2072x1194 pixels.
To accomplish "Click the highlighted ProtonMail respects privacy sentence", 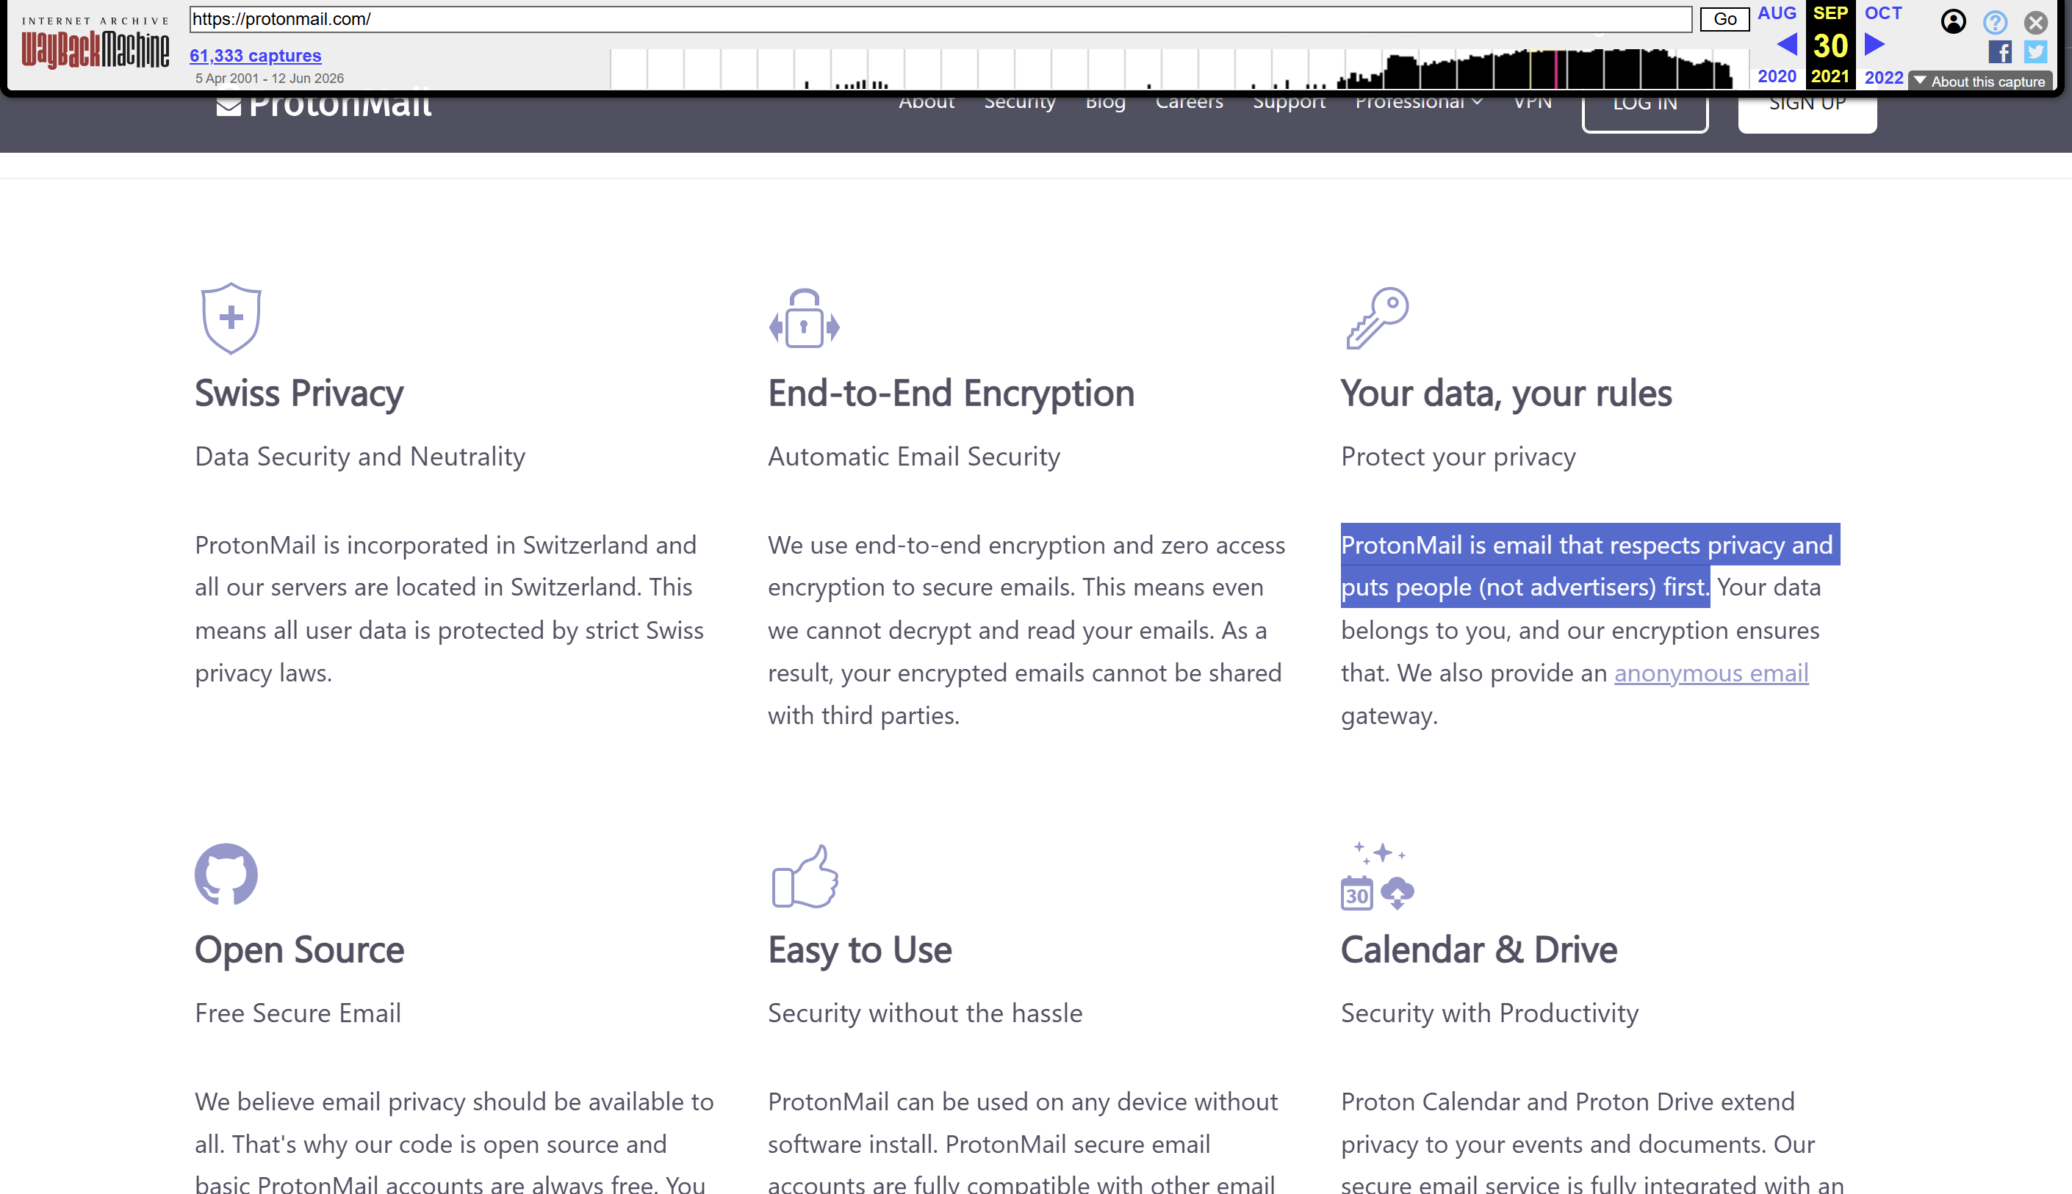I will click(1590, 566).
